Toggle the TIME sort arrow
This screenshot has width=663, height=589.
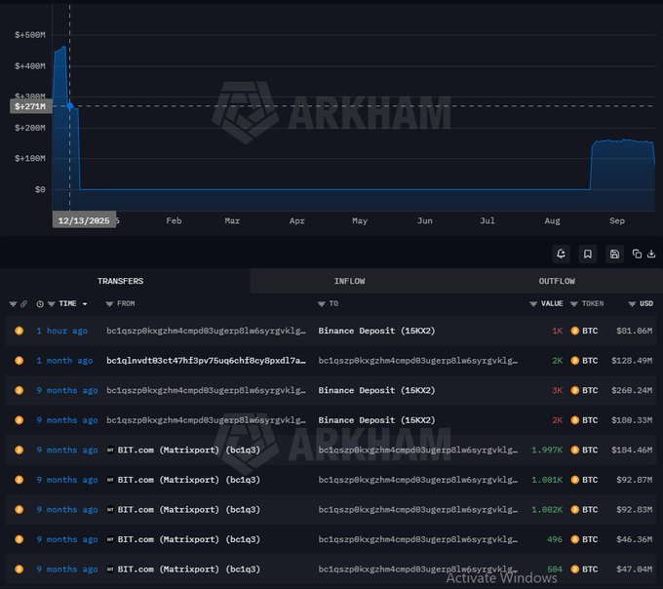(85, 304)
